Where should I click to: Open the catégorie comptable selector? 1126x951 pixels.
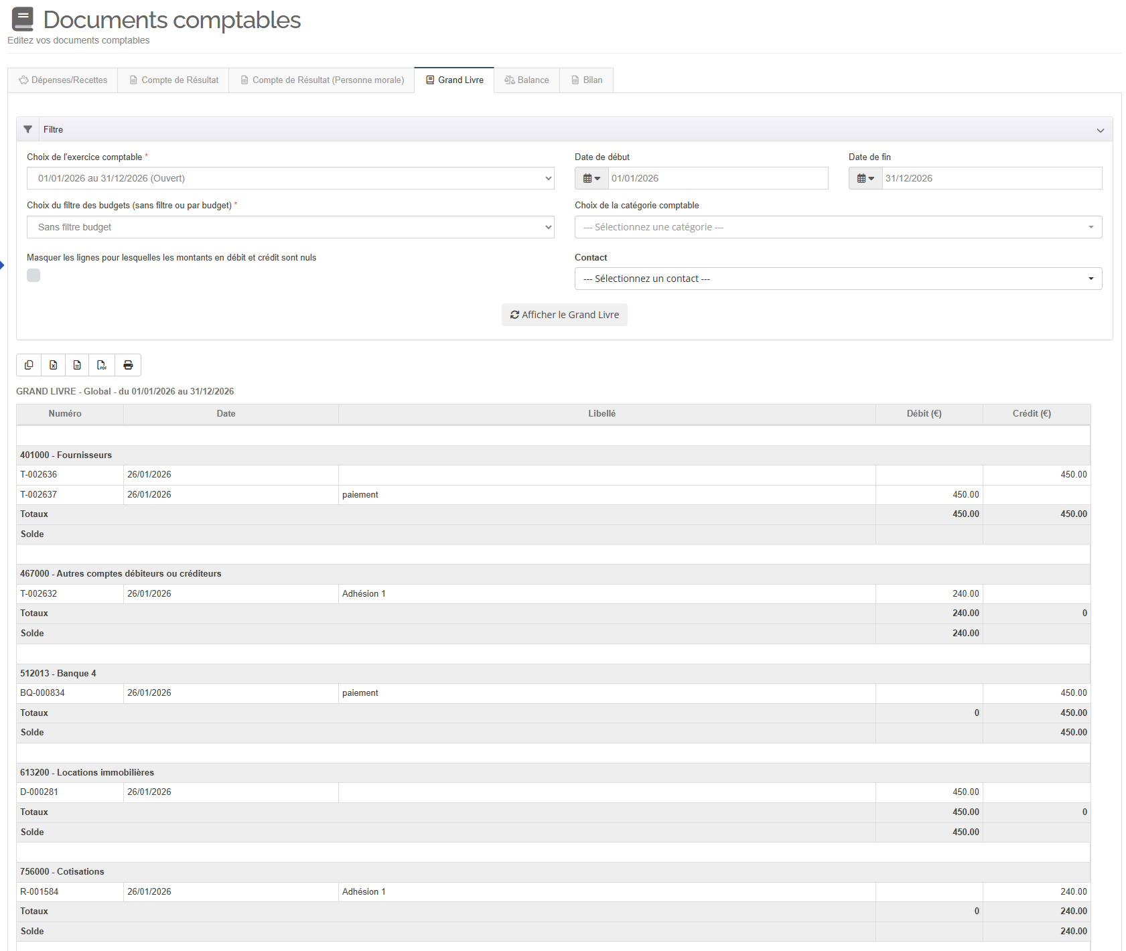[838, 227]
